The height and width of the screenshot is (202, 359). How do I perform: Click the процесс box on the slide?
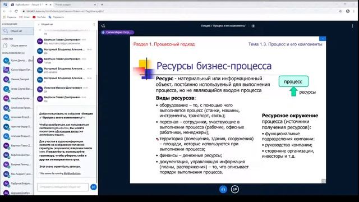coord(293,81)
